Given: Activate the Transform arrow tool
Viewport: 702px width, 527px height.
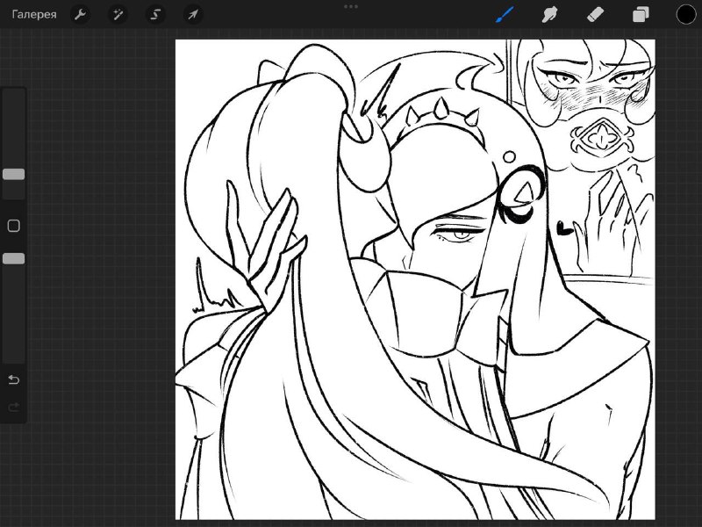Looking at the screenshot, I should click(x=193, y=15).
